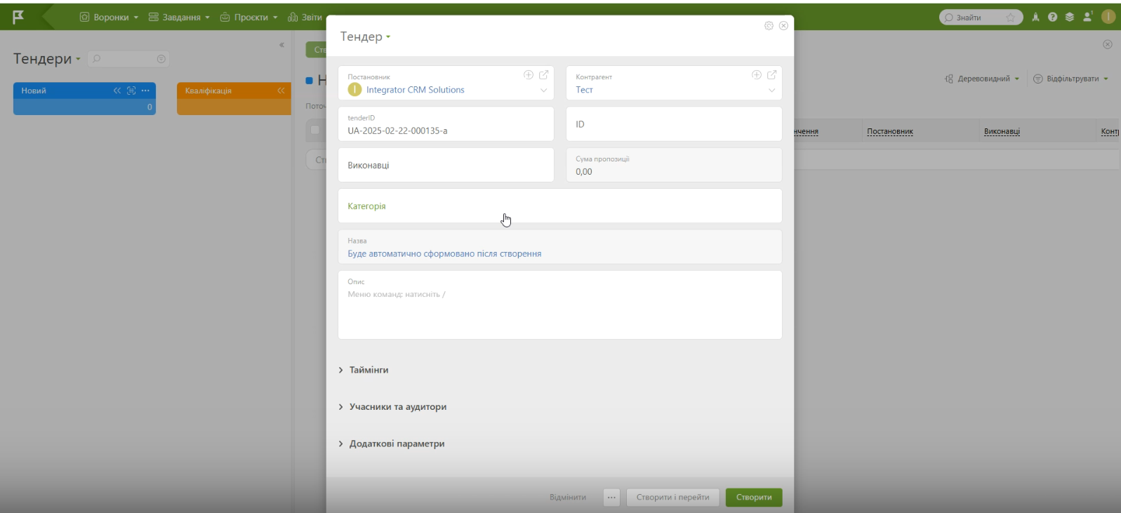Click the star icon in search box
This screenshot has height=513, width=1121.
point(1010,18)
